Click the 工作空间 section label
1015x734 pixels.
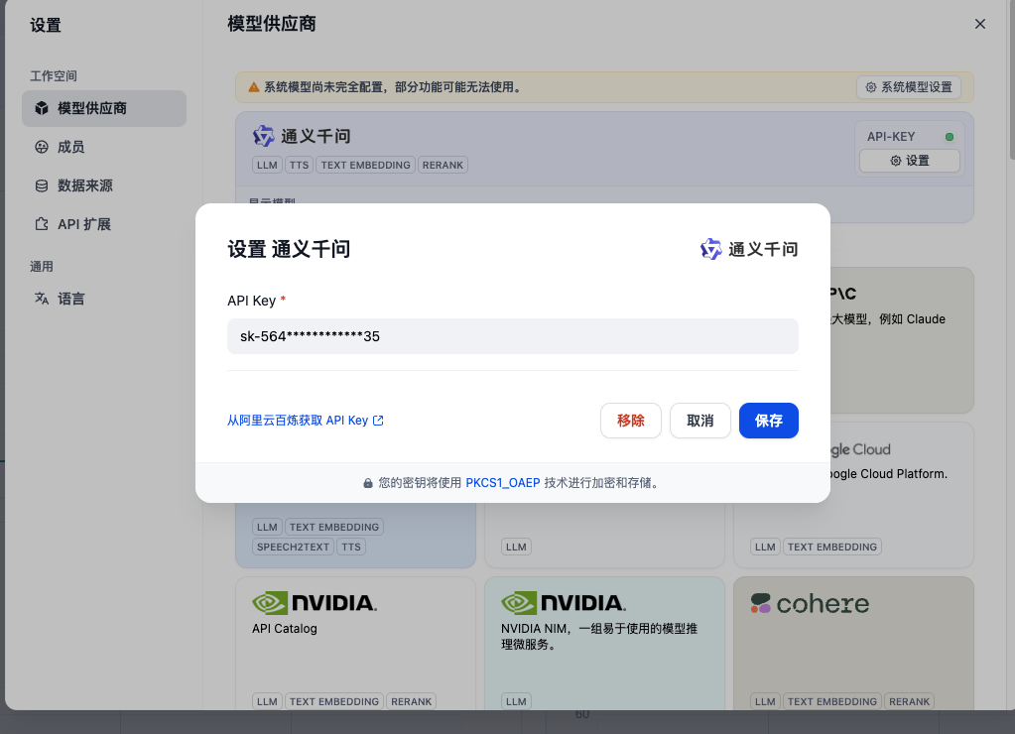tap(54, 75)
